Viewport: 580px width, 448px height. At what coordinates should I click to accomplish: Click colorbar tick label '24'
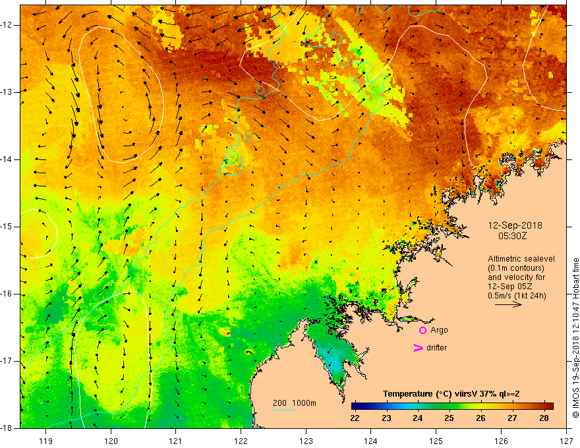pos(418,418)
